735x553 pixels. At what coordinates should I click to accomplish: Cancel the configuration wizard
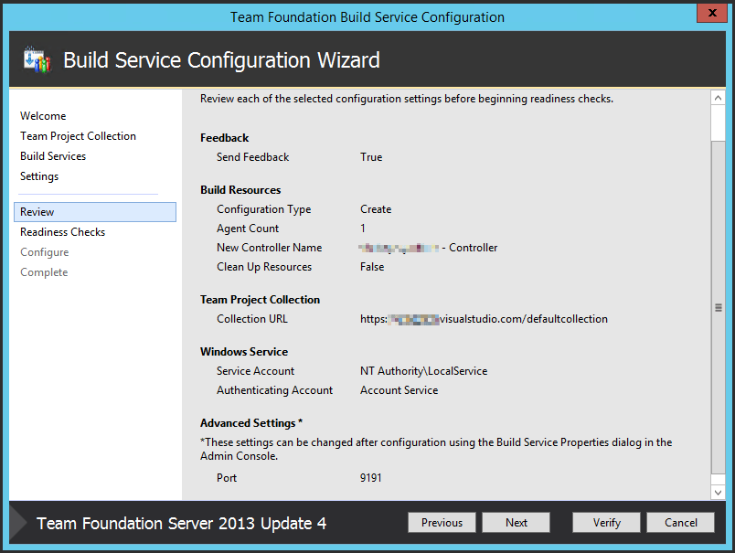(681, 522)
